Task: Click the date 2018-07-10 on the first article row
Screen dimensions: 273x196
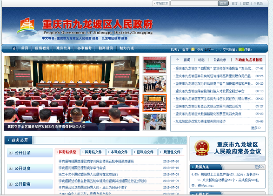Action: (171, 162)
